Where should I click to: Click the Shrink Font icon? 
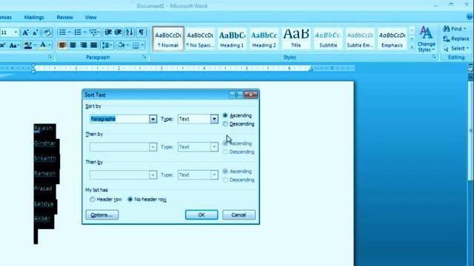pos(35,33)
